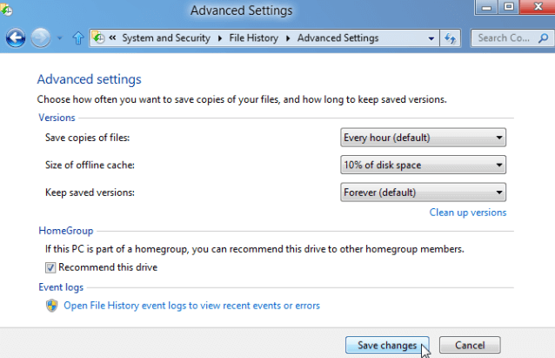Open recent locations dropdown near forward arrow
The image size is (555, 358).
pyautogui.click(x=59, y=38)
